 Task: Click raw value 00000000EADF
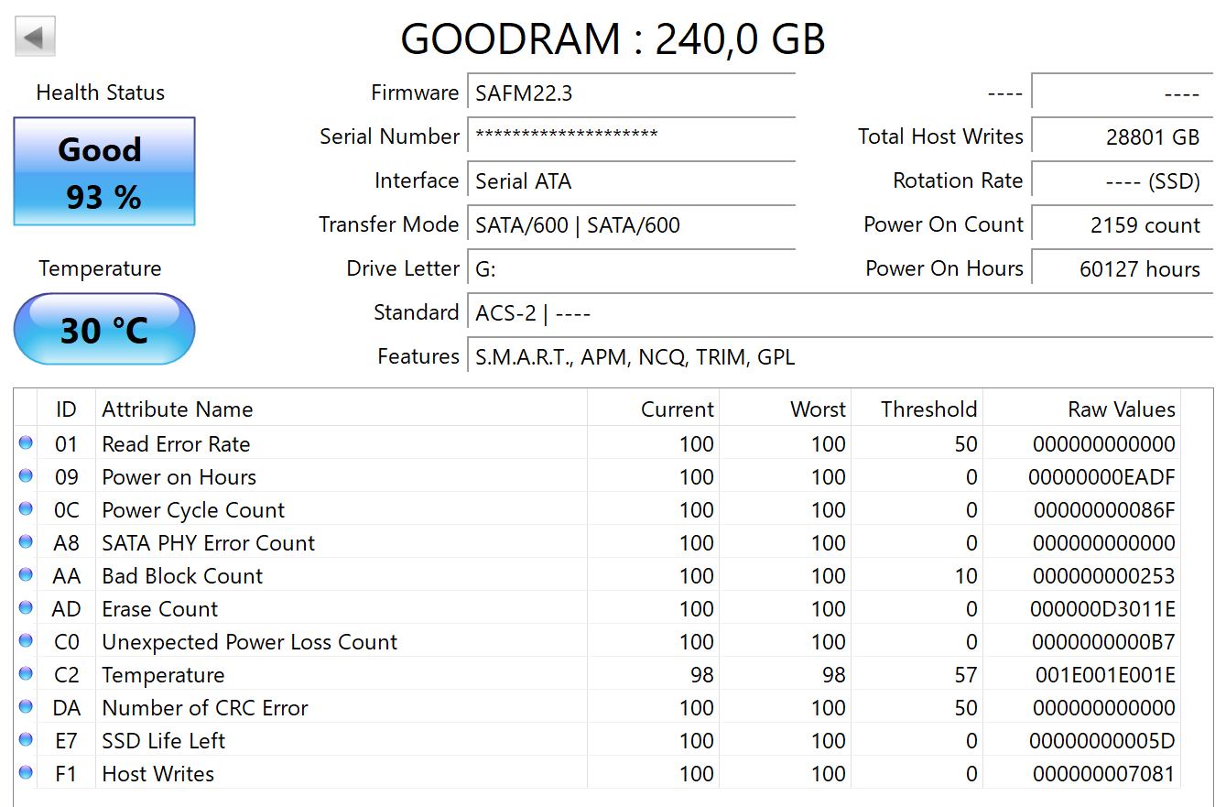pyautogui.click(x=1101, y=477)
